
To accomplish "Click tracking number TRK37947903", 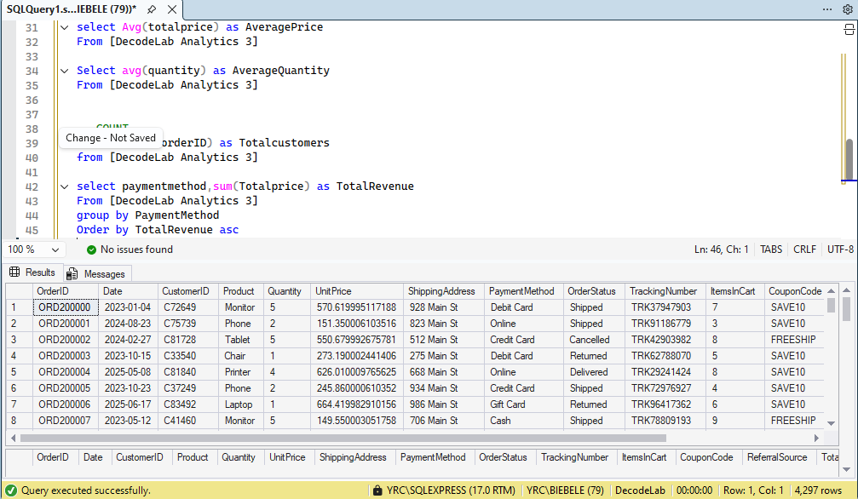I will click(x=666, y=307).
